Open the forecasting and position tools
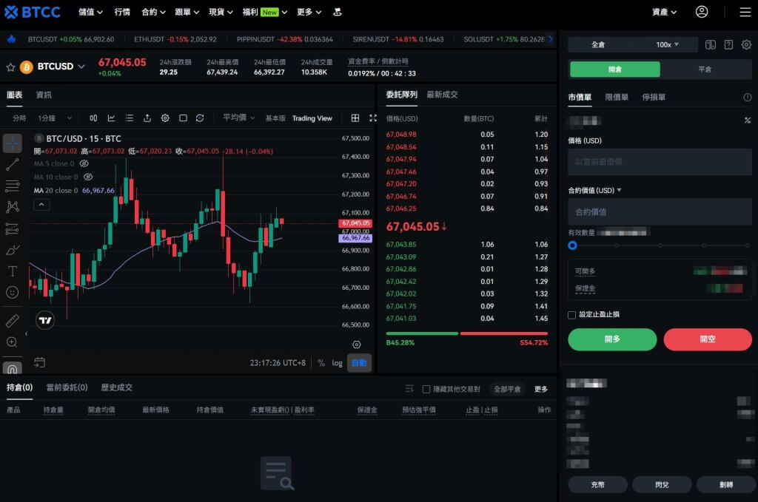Screen dimensions: 758x502 coord(13,228)
